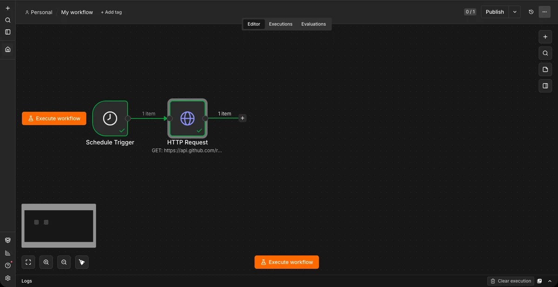The height and width of the screenshot is (287, 558).
Task: Click the Personal project breadcrumb
Action: (x=39, y=12)
